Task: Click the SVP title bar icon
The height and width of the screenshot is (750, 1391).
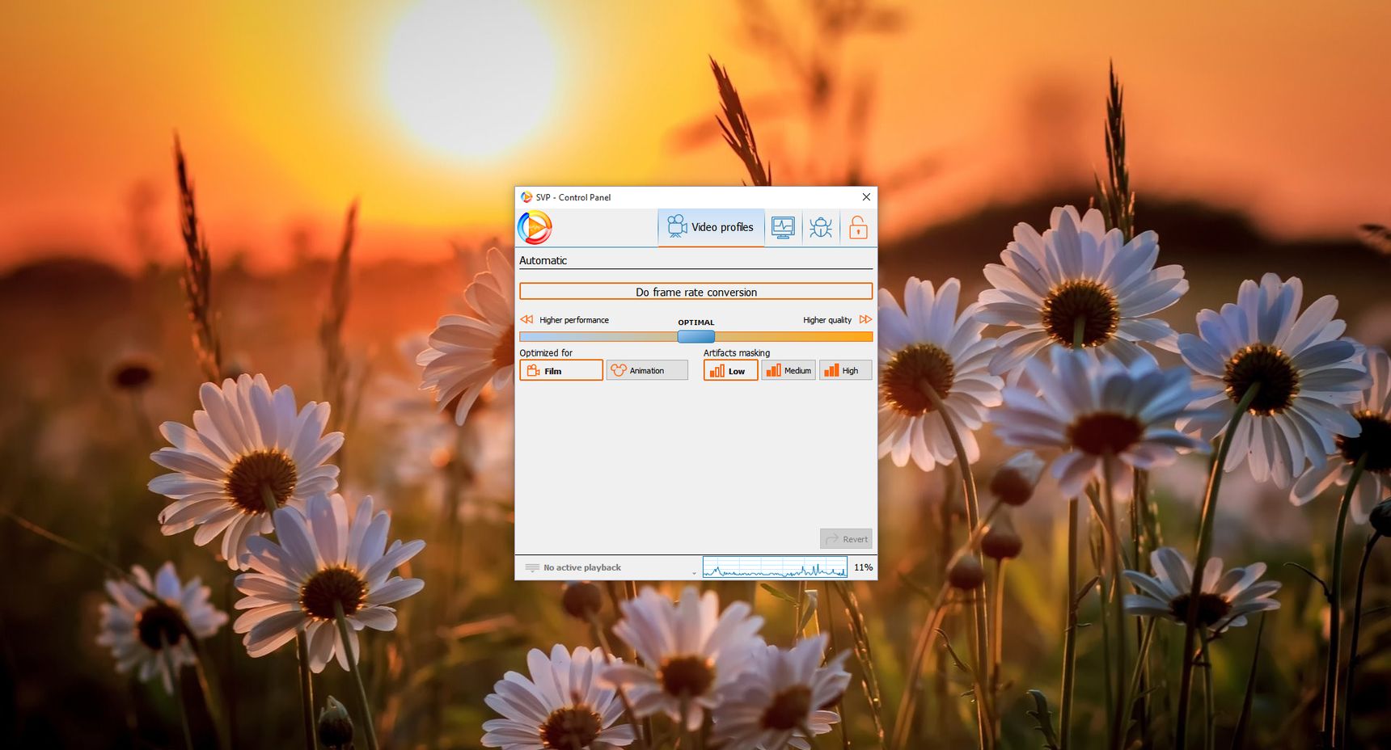Action: click(x=526, y=197)
